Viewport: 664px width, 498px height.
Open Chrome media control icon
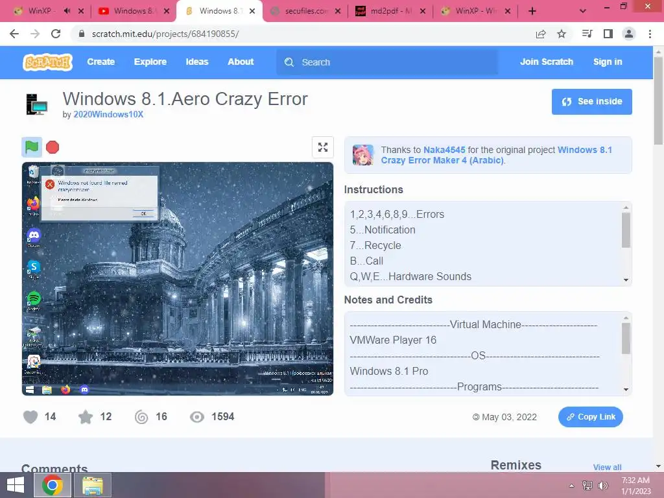pos(587,34)
